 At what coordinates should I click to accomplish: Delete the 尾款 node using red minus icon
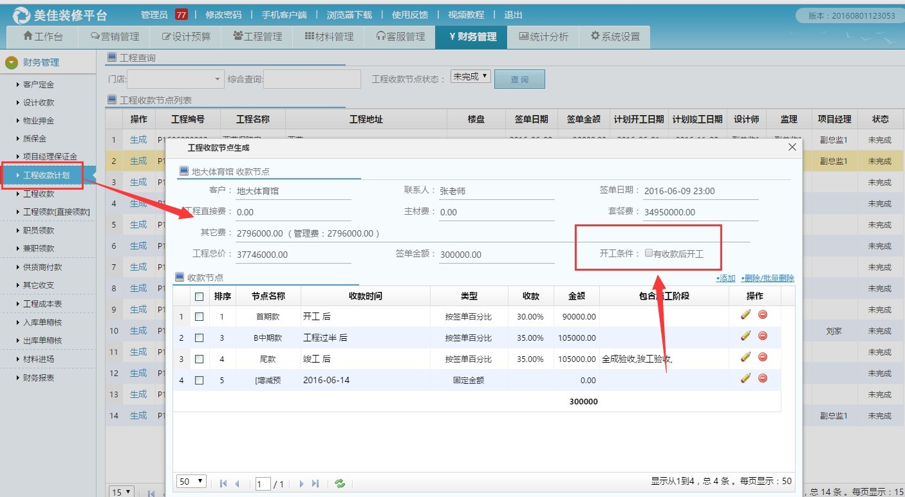point(762,357)
